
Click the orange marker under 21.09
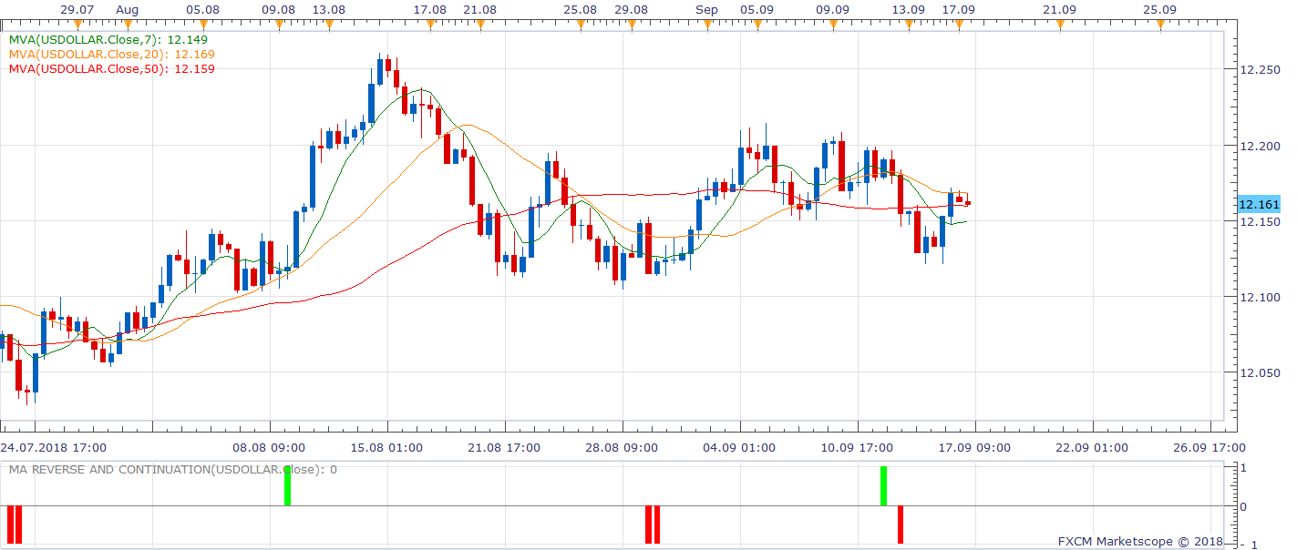(1059, 25)
